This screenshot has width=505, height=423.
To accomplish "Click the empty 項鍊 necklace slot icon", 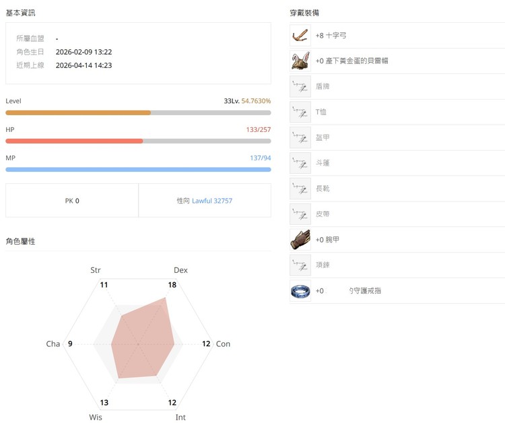I will (300, 265).
